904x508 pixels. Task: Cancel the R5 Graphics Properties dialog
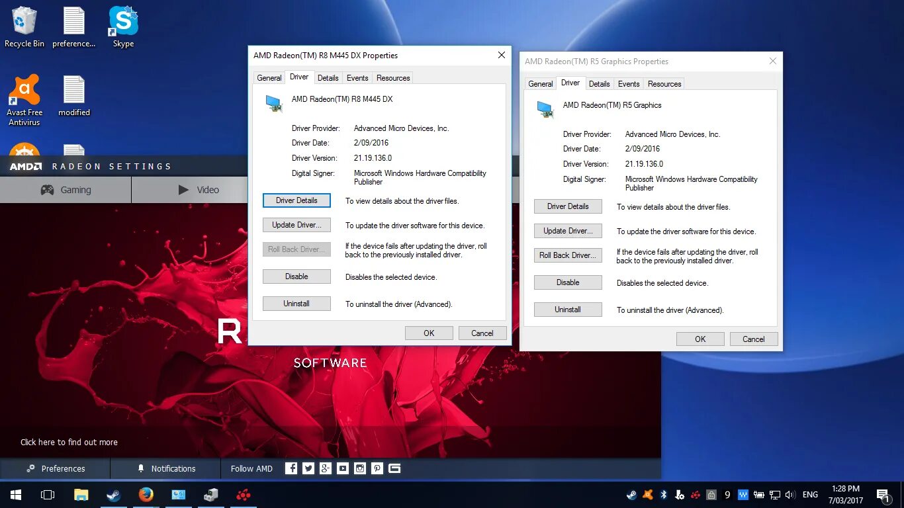coord(754,339)
